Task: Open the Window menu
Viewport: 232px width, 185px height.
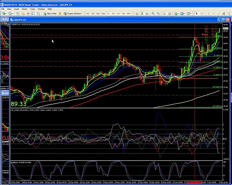Action: (x=41, y=9)
